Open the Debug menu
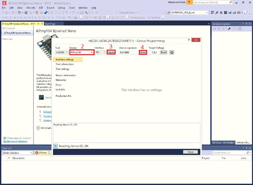Image resolution: width=253 pixels, height=185 pixels. (61, 8)
